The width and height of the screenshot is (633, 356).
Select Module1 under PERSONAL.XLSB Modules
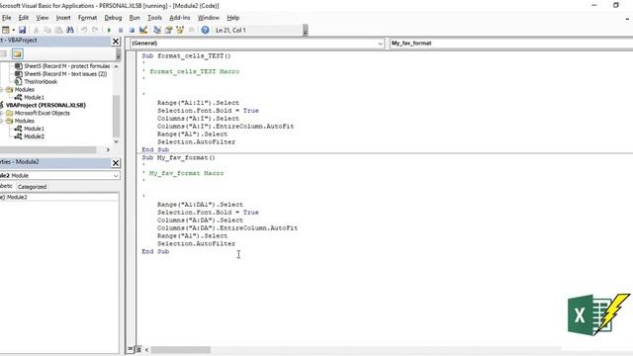pyautogui.click(x=34, y=129)
